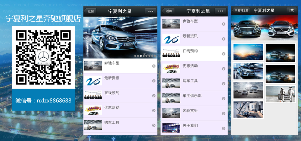
Task: Select the 最新资讯 label under the car banner
Action: [112, 78]
